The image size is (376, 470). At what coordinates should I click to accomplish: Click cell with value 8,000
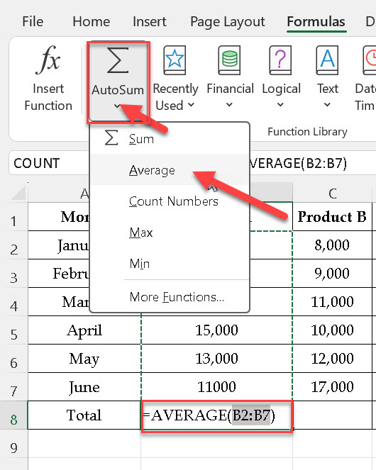coord(332,245)
